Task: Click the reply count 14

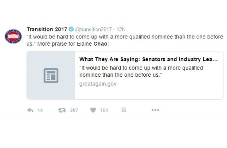Action: [40, 111]
